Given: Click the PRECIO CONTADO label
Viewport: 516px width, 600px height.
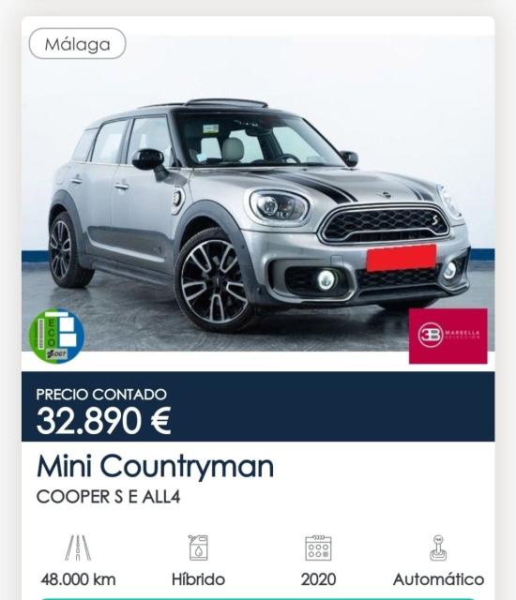Looking at the screenshot, I should tap(101, 395).
